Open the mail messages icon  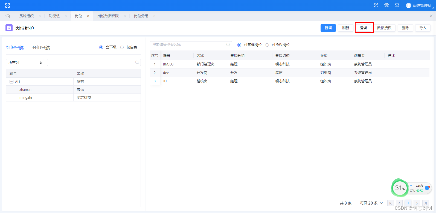coord(397,5)
